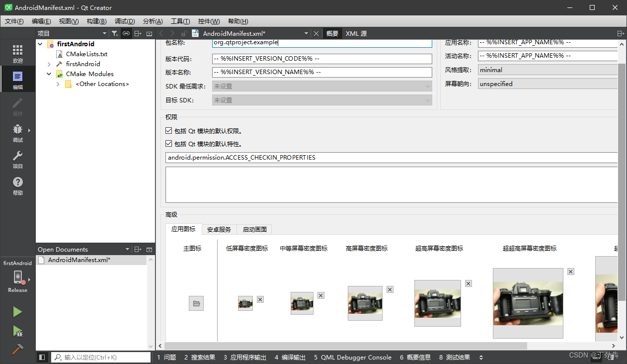Split the Open Documents pane
The image size is (627, 364).
pyautogui.click(x=138, y=249)
